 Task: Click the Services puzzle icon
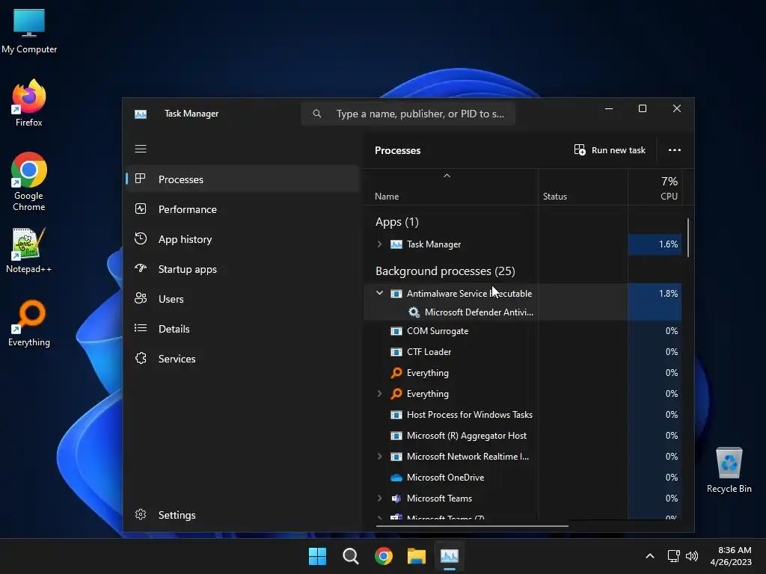(x=140, y=358)
